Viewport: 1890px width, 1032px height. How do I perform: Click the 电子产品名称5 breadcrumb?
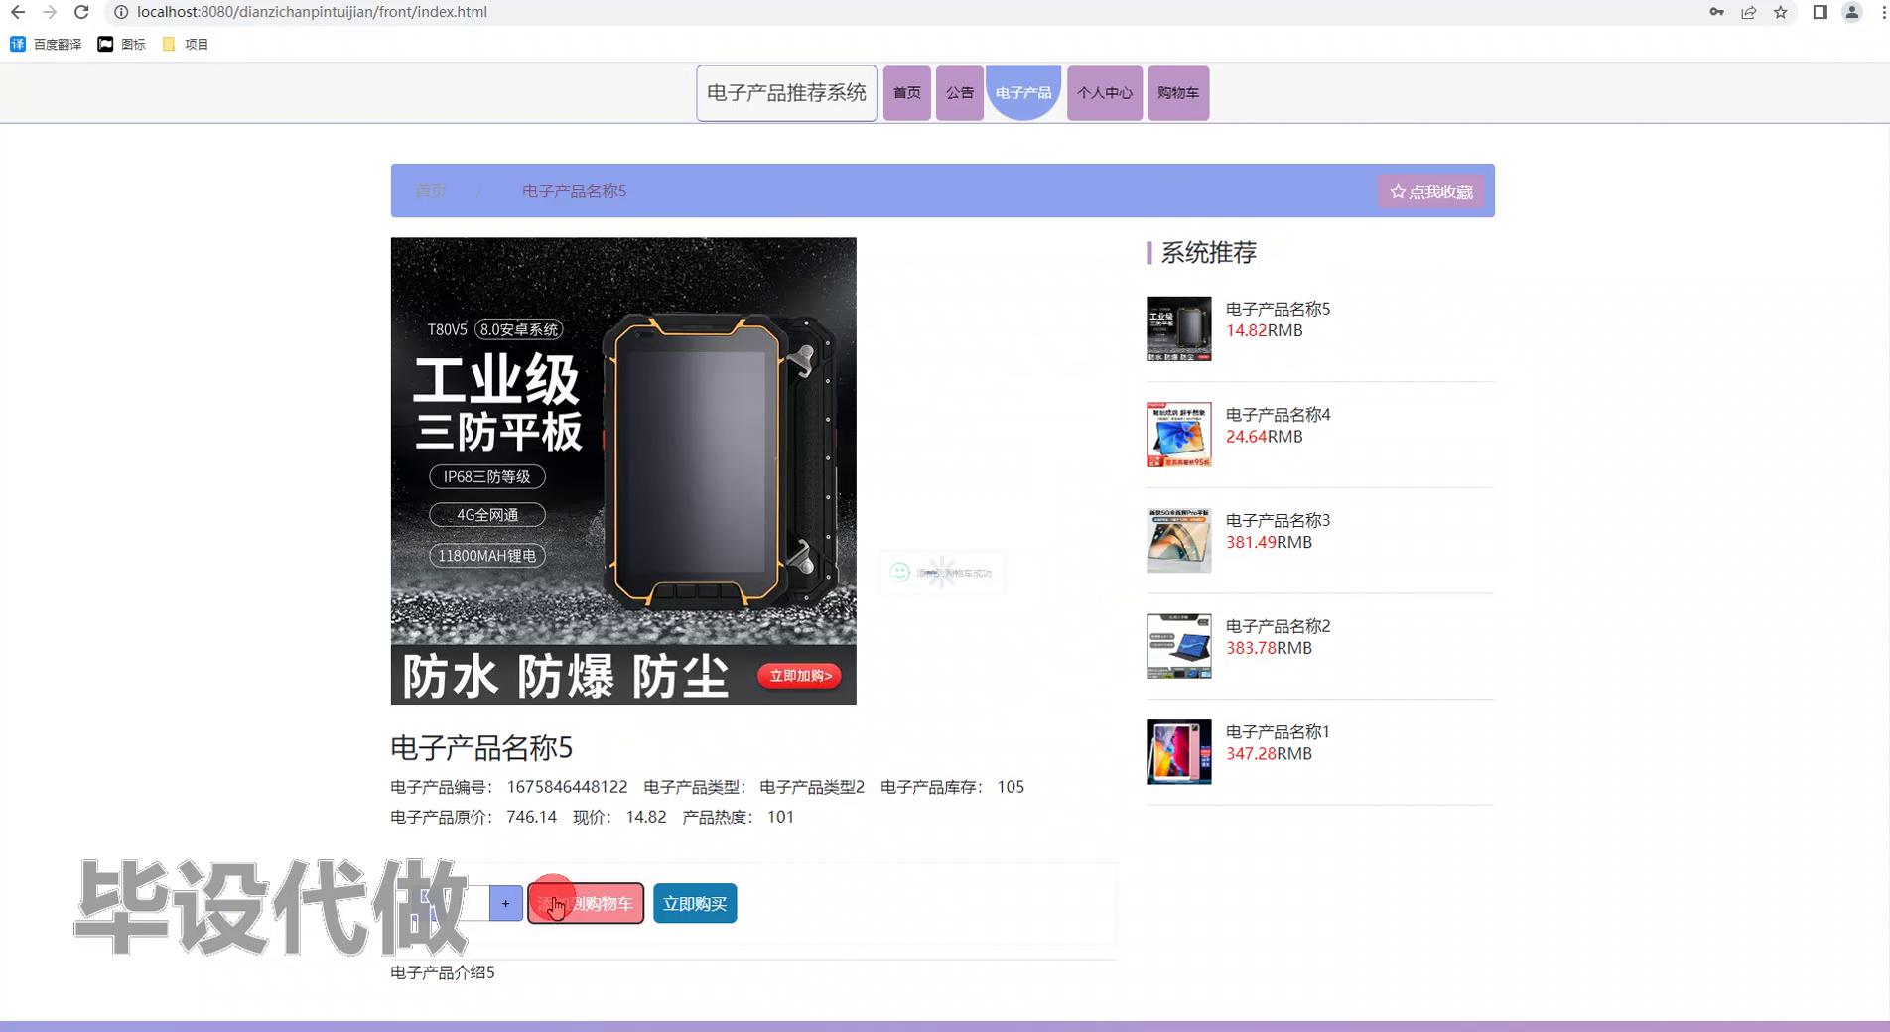[x=574, y=191]
